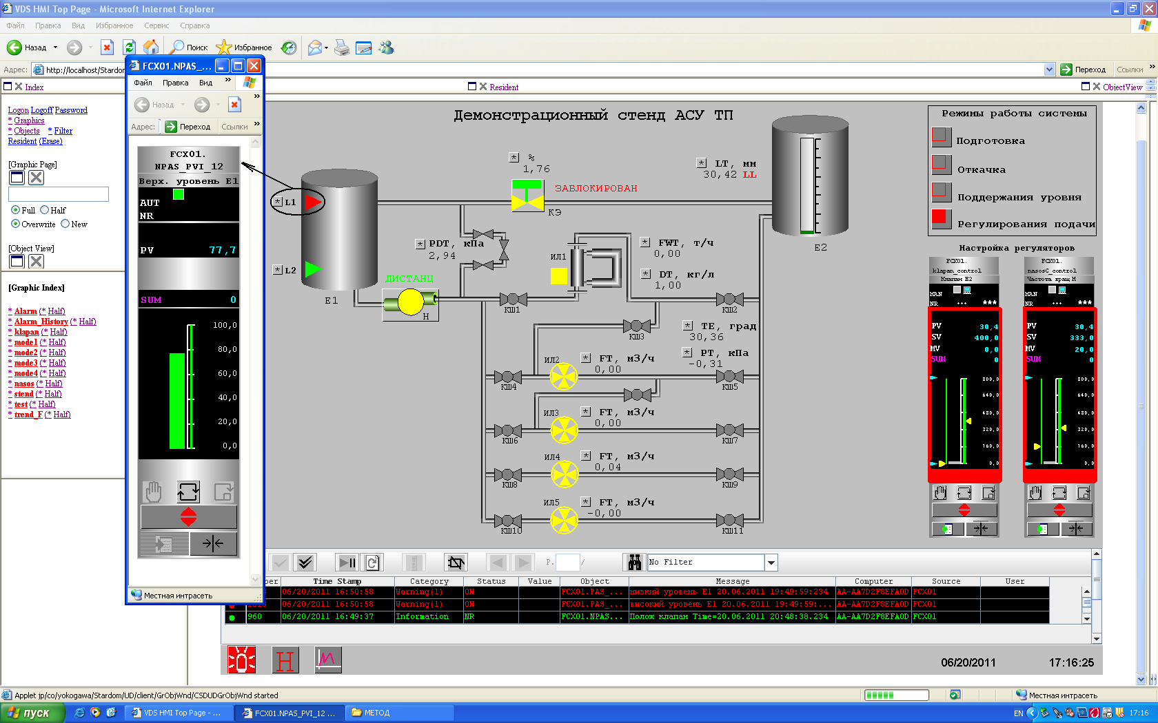Open the No Filter dropdown

click(x=771, y=563)
